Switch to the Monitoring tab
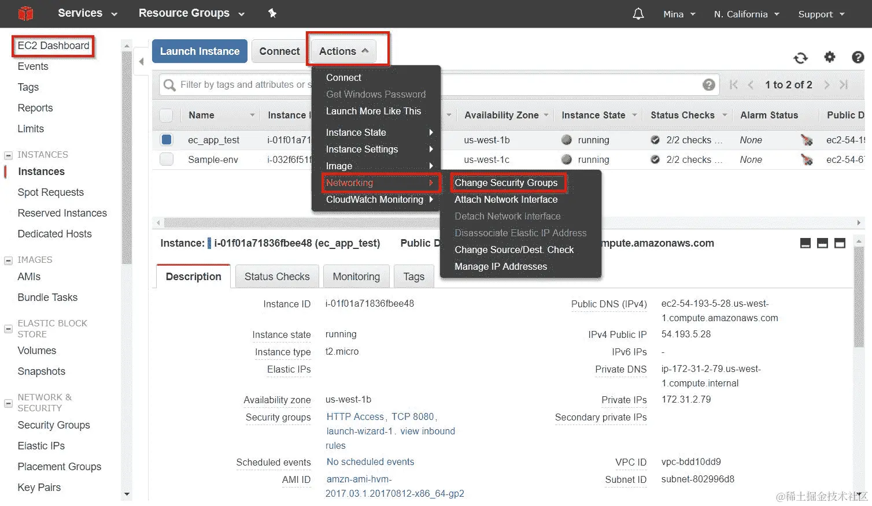This screenshot has height=506, width=872. pyautogui.click(x=356, y=277)
